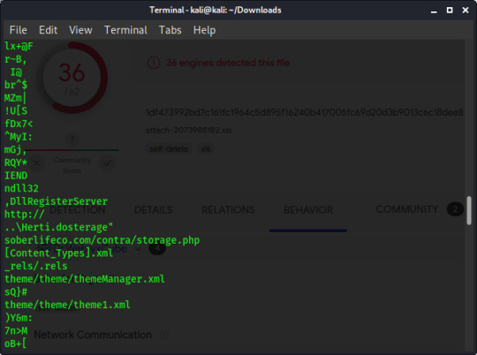
Task: Click the _rels/.rels output line
Action: [36, 266]
